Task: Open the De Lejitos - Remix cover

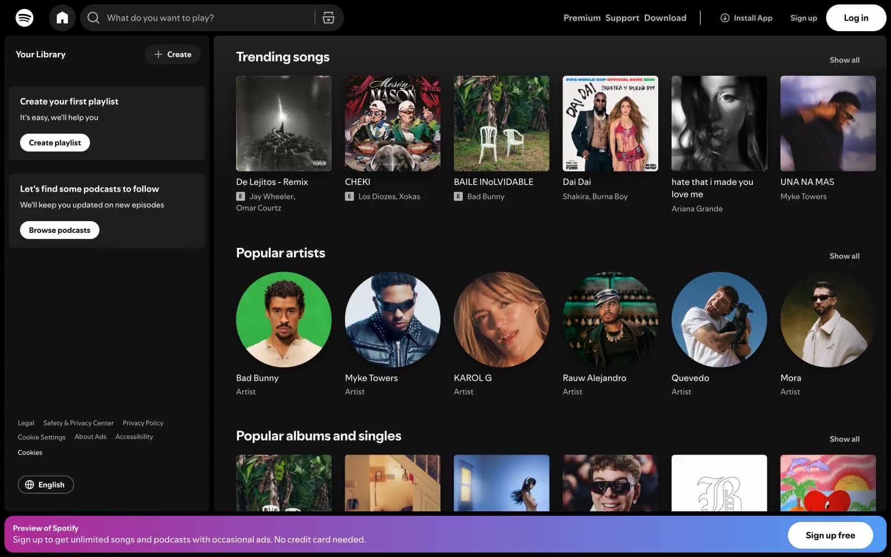Action: coord(283,124)
